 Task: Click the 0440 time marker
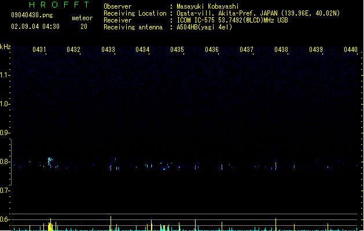(351, 49)
